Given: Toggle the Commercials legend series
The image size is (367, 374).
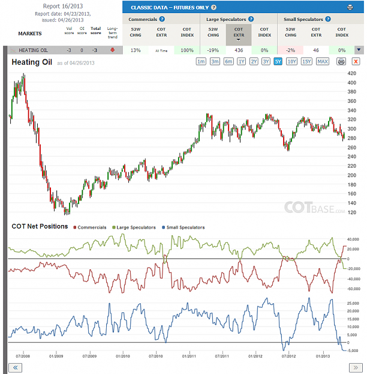Looking at the screenshot, I should click(90, 227).
